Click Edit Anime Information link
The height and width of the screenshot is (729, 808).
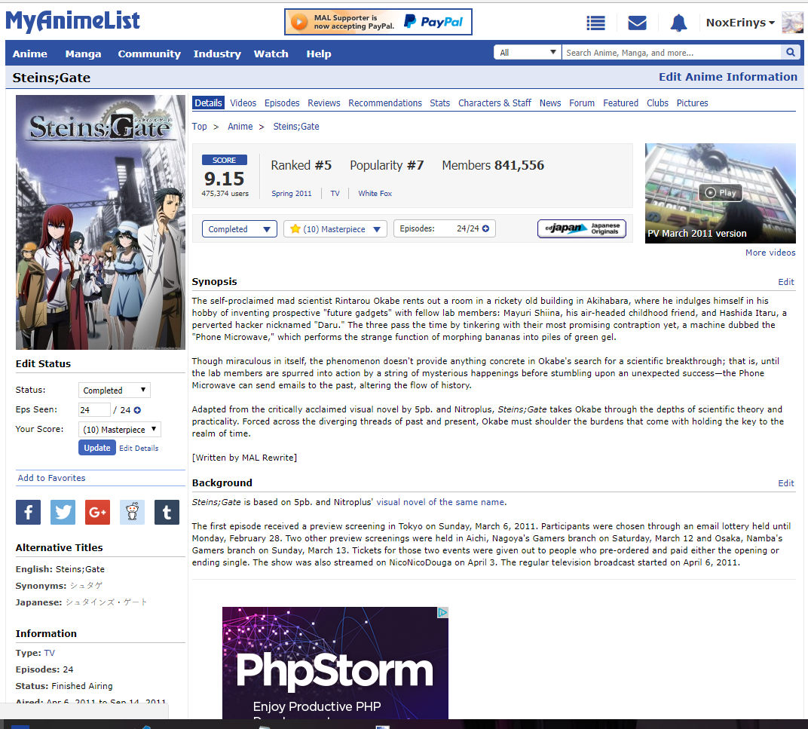(x=727, y=77)
